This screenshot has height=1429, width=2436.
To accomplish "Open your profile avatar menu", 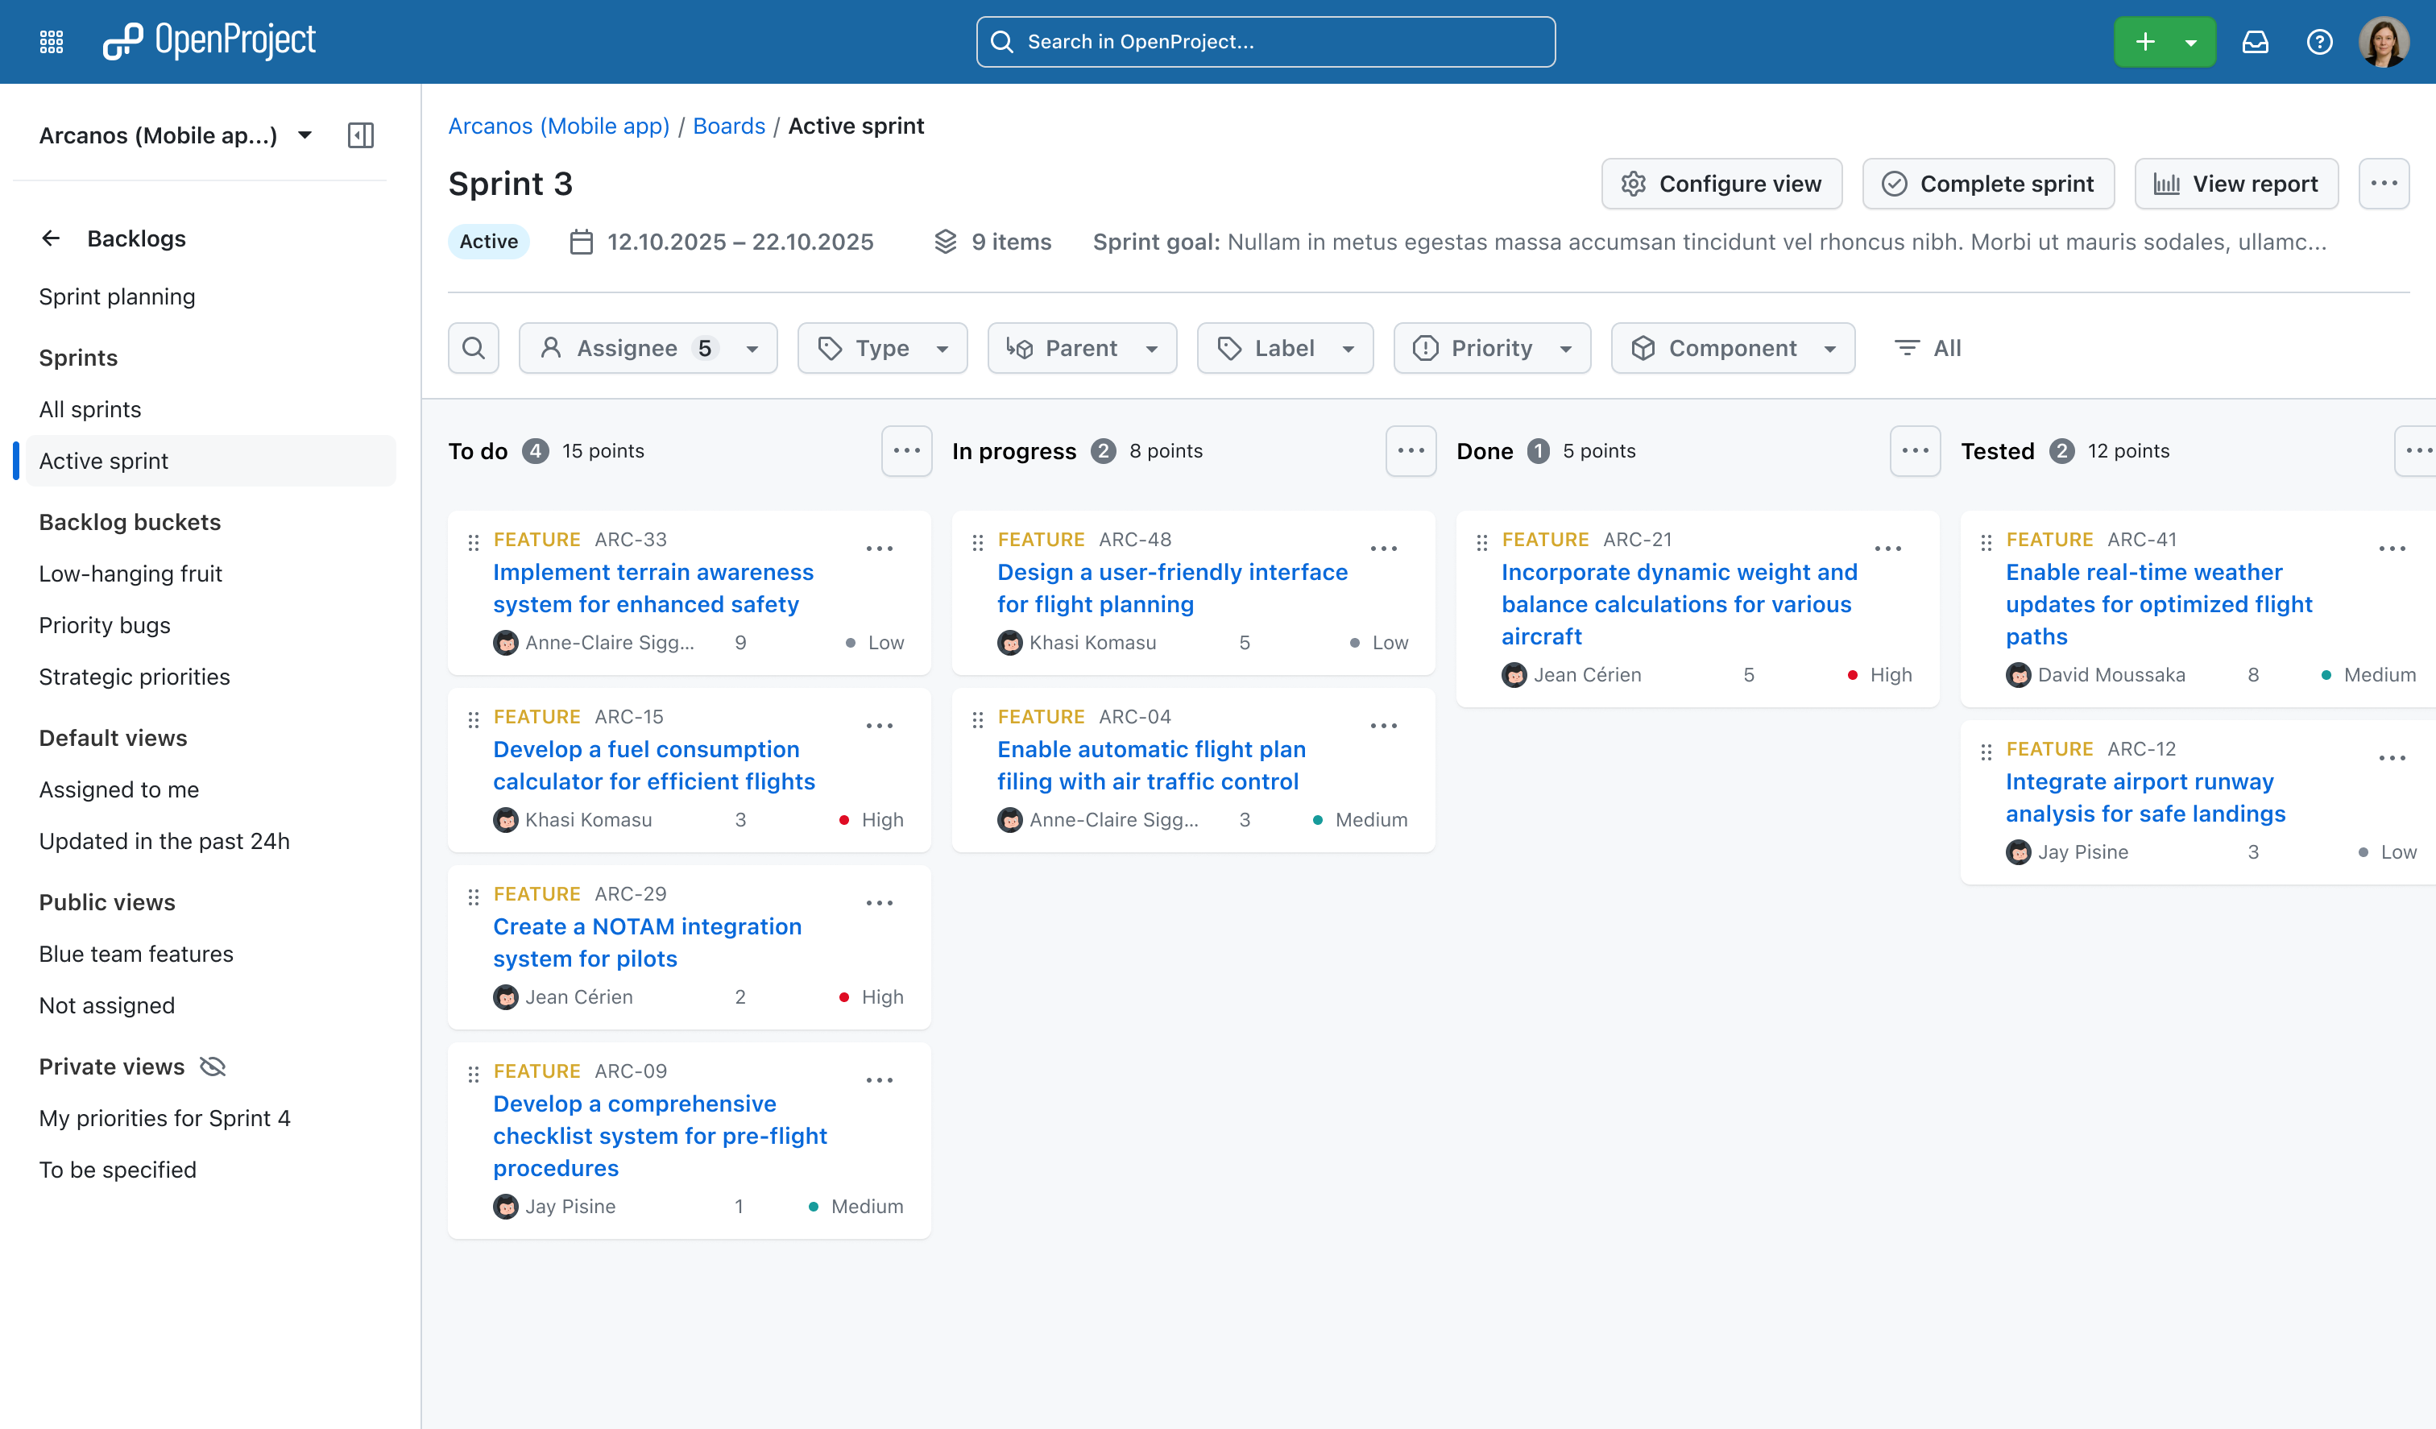I will (x=2383, y=42).
